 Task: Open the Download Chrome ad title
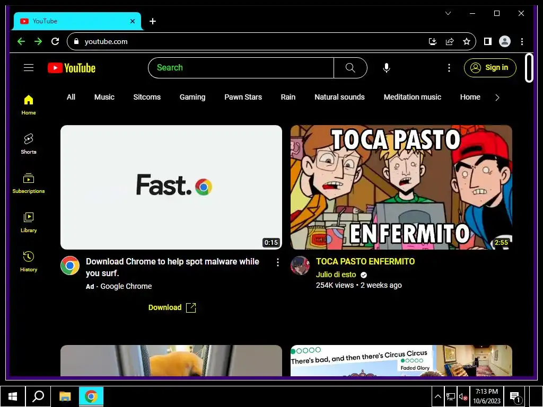(172, 267)
